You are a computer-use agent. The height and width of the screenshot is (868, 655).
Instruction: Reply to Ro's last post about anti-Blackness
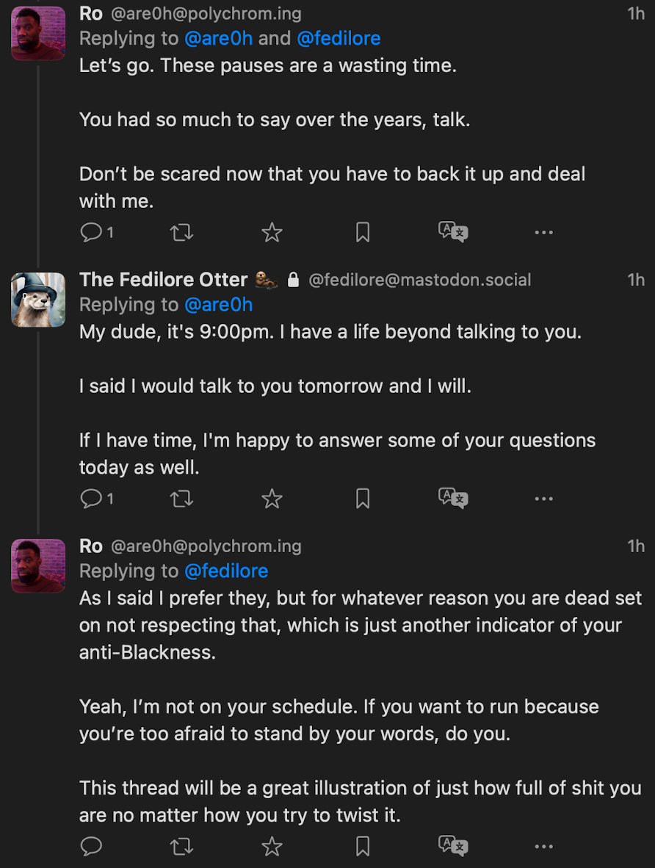coord(91,846)
